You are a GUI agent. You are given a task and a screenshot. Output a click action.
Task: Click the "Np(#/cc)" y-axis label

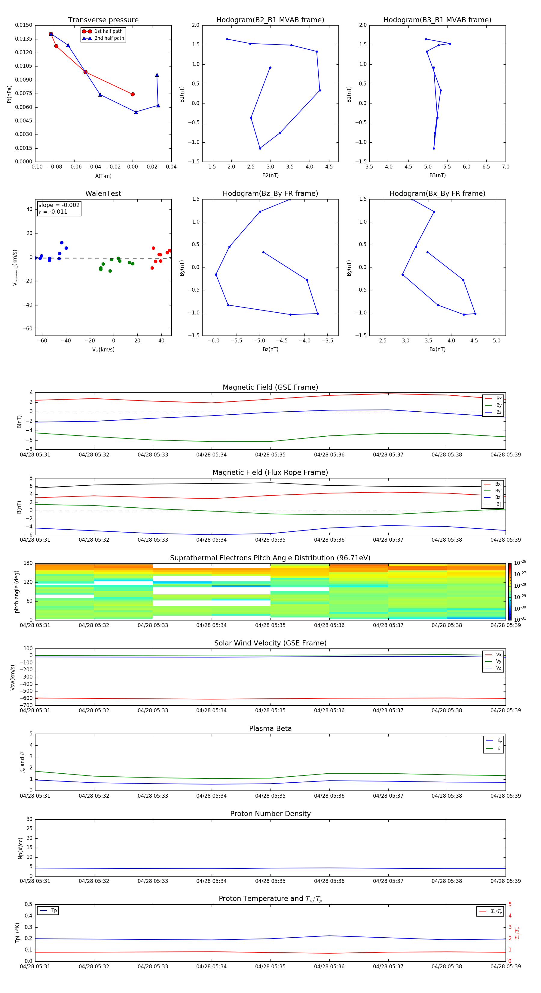click(20, 848)
